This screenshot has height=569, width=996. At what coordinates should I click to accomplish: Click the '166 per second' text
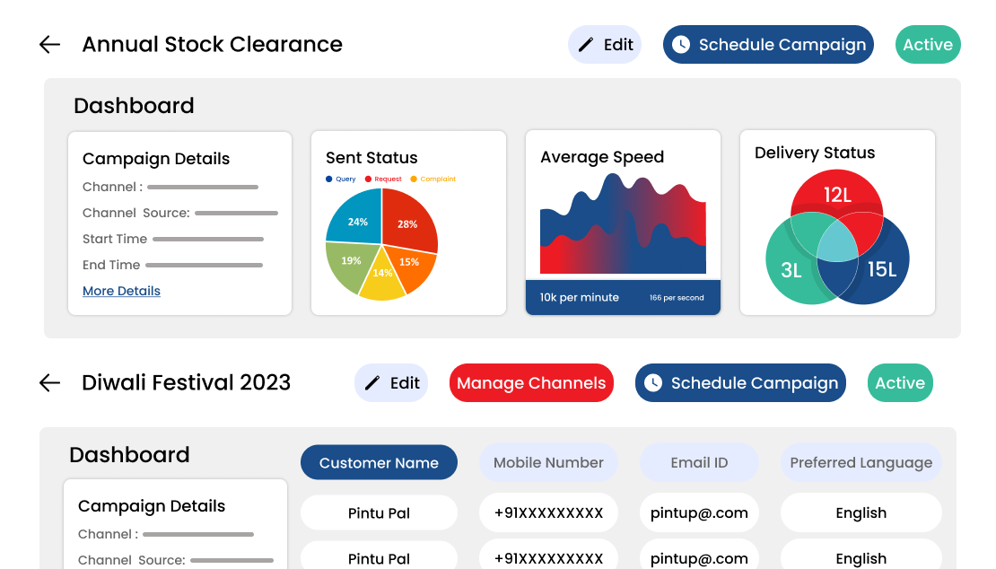click(677, 298)
